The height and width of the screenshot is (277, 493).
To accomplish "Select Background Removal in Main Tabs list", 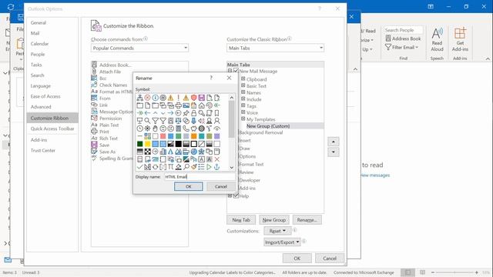I will (261, 132).
